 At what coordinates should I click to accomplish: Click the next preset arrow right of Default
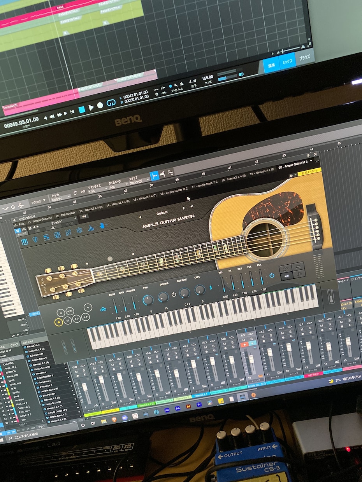(185, 208)
